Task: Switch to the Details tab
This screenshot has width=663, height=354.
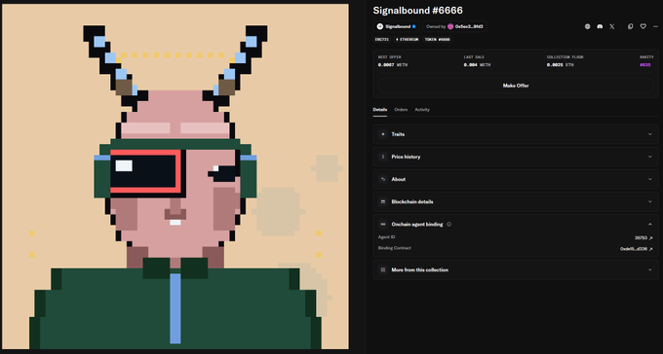Action: pyautogui.click(x=379, y=110)
